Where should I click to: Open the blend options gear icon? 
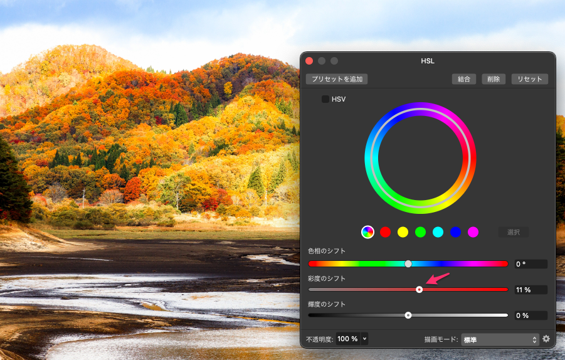546,339
